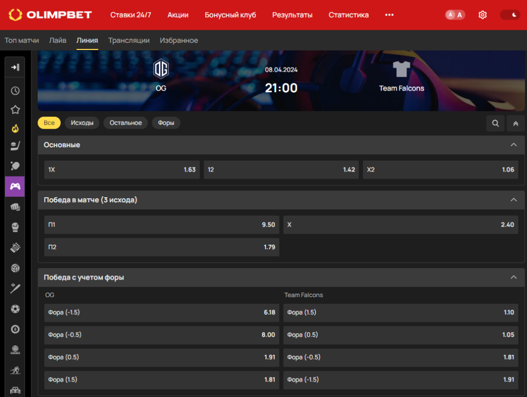
Task: Select volleyball icon in sidebar
Action: tap(15, 268)
